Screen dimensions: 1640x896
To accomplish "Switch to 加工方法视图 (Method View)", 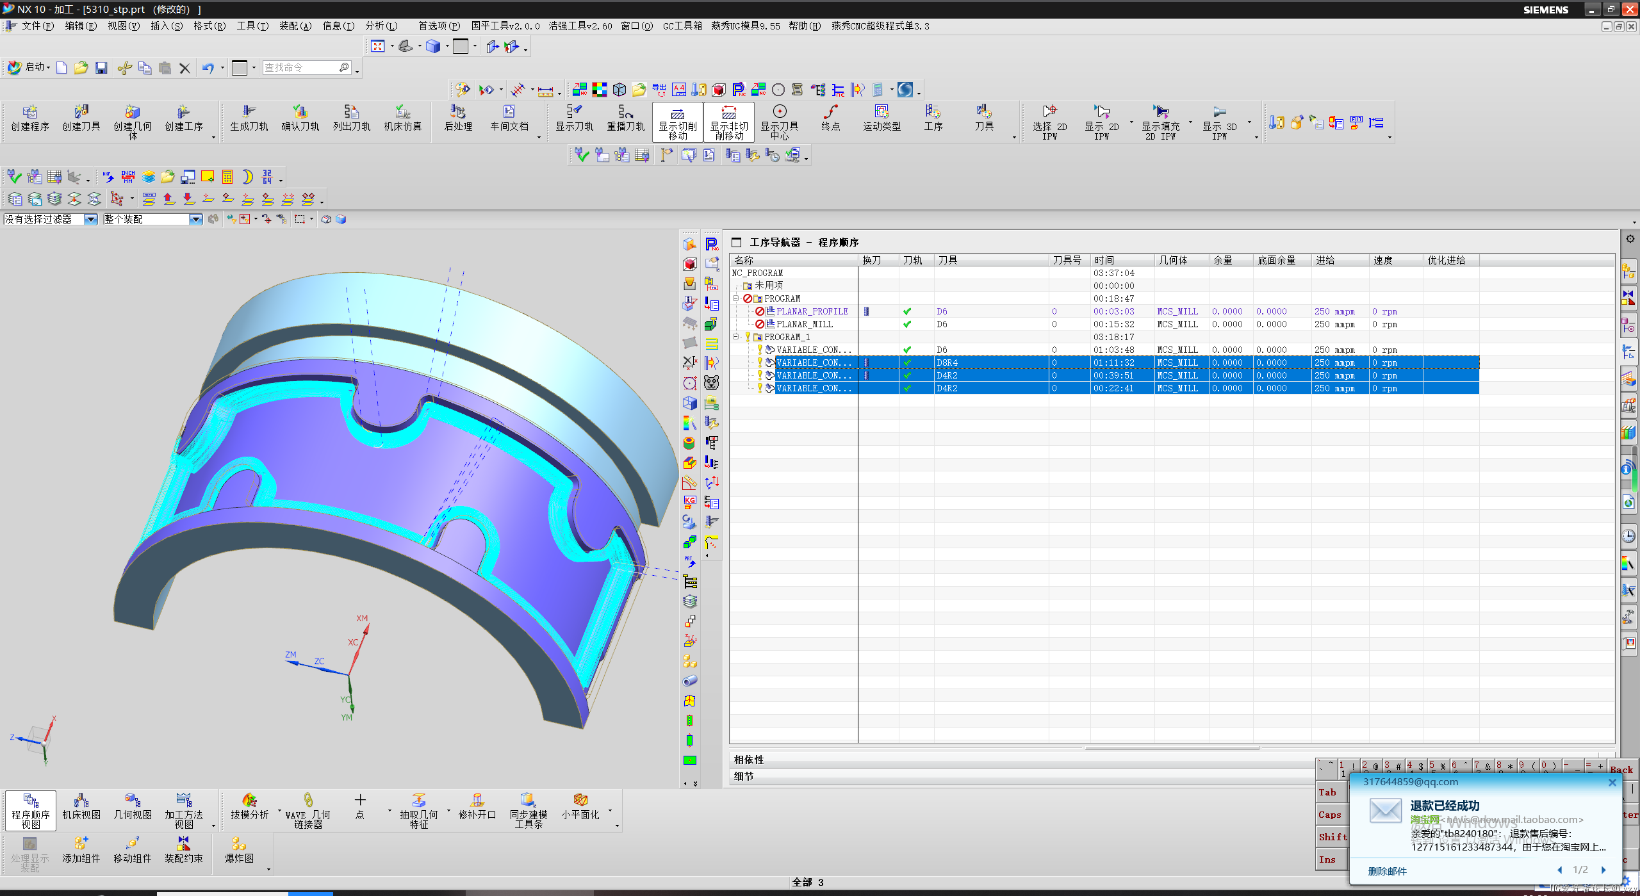I will coord(184,810).
